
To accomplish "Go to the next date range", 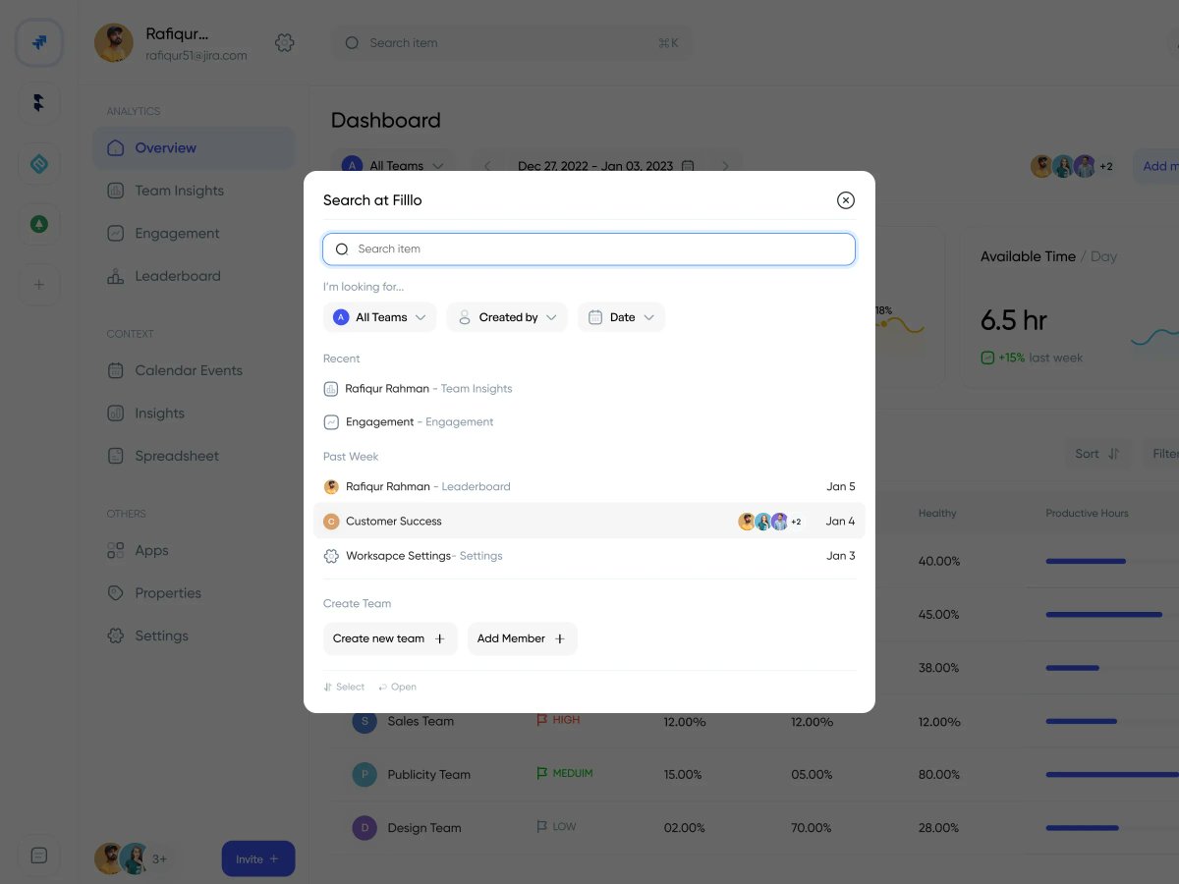I will (x=725, y=166).
